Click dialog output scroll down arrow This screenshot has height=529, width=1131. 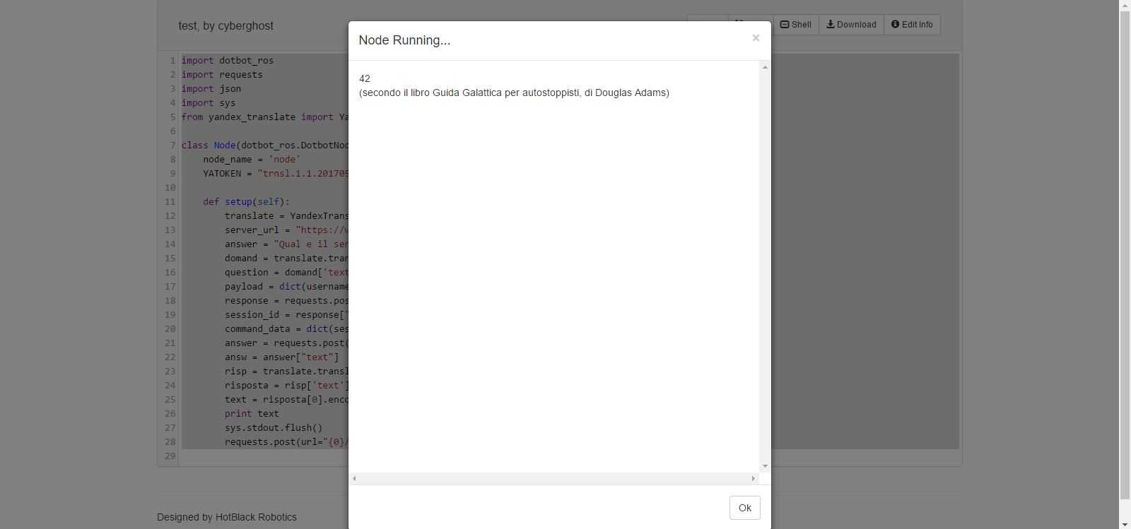point(765,466)
